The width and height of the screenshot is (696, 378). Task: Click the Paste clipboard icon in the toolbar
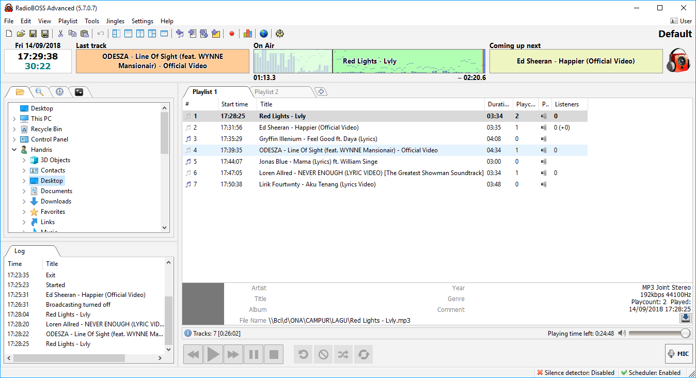click(x=85, y=34)
